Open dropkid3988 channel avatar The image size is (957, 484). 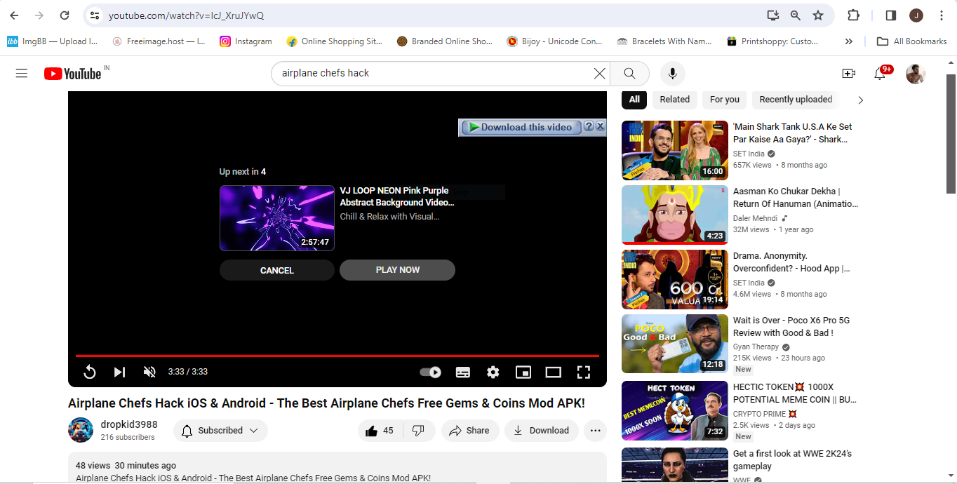click(x=81, y=430)
